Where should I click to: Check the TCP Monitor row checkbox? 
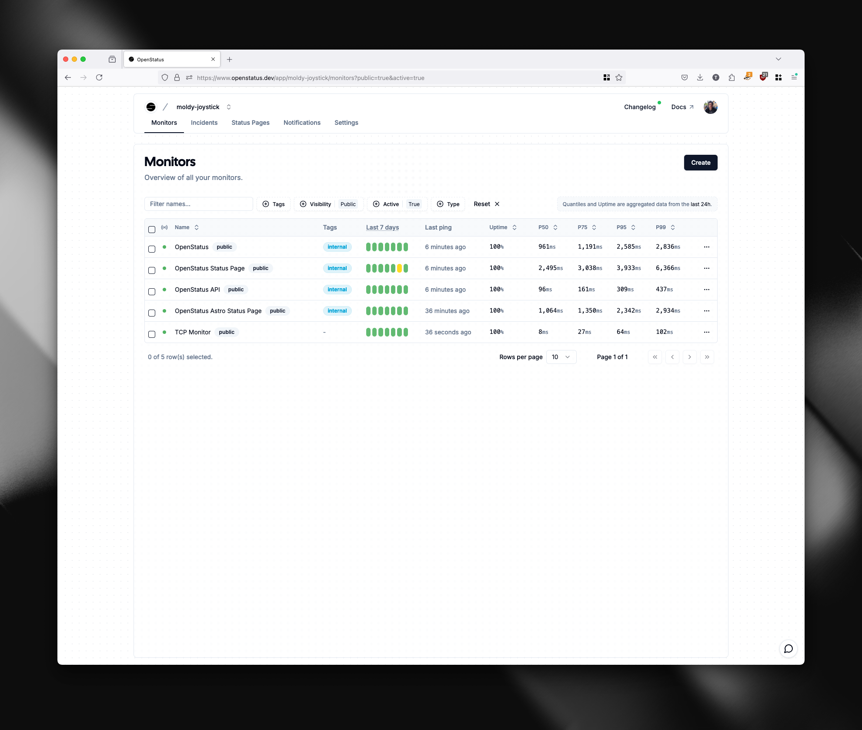point(152,334)
